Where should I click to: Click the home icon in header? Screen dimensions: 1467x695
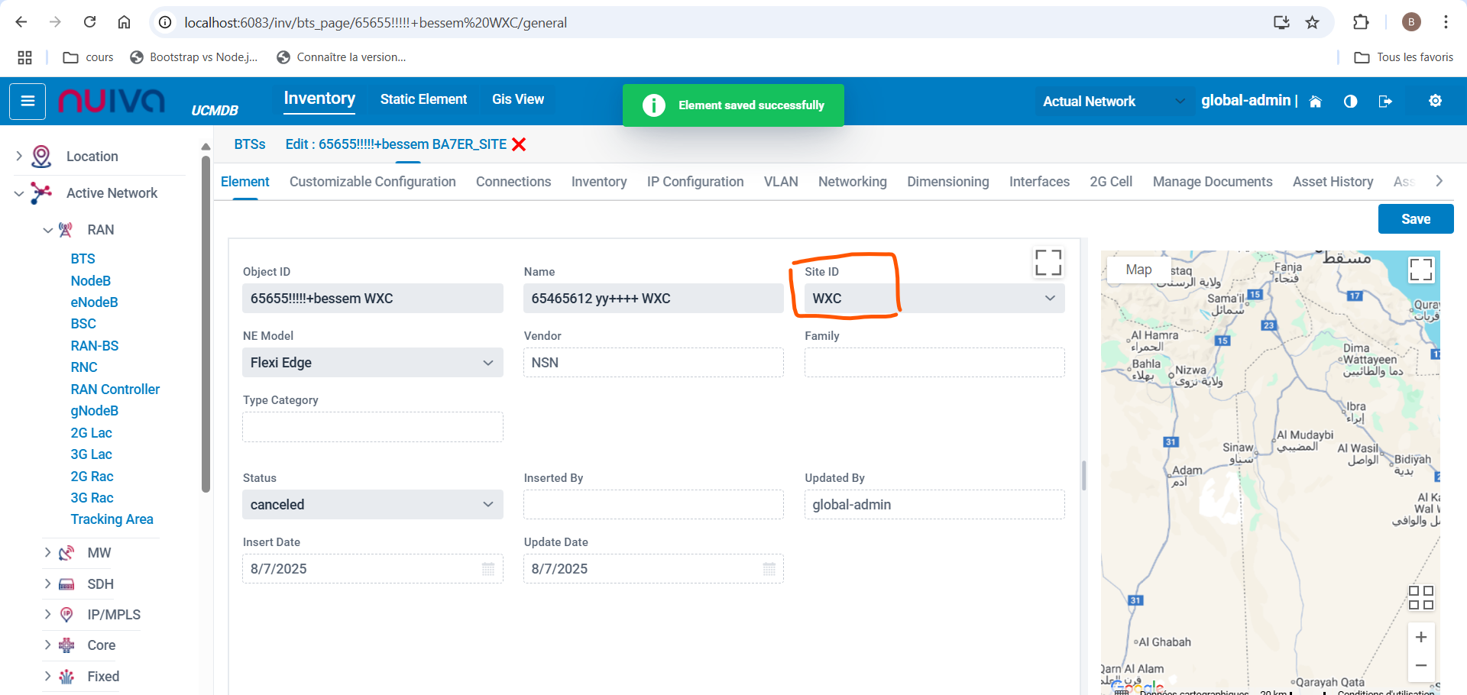click(1315, 102)
